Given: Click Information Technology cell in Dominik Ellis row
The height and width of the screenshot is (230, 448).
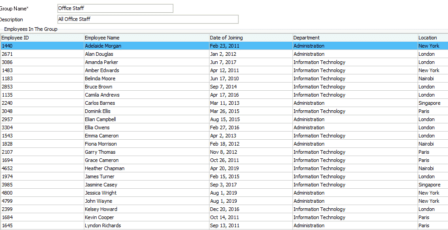Looking at the screenshot, I should pos(355,111).
